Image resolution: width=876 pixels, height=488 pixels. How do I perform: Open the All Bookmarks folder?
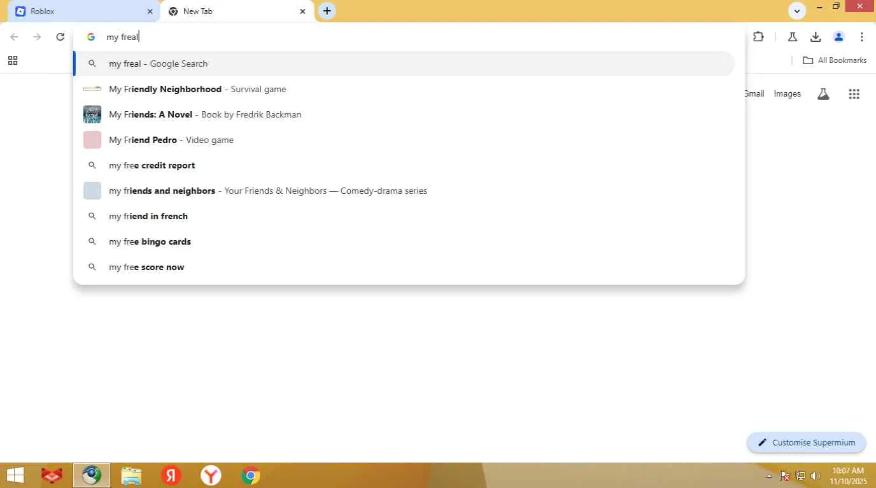point(835,60)
